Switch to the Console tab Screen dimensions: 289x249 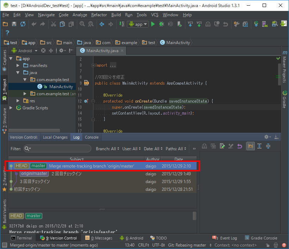(x=92, y=137)
